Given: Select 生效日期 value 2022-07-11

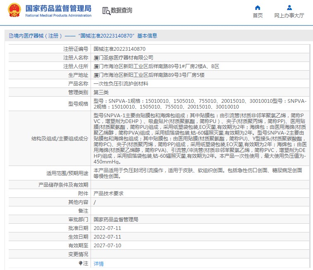Looking at the screenshot, I should [x=108, y=237].
